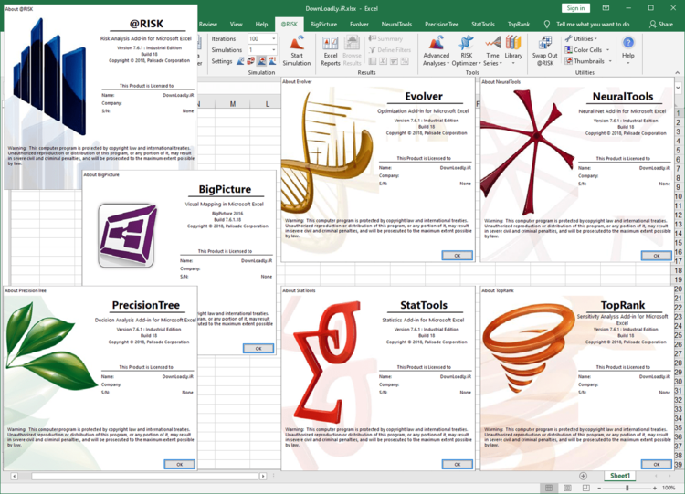Expand the formula bar chevron
This screenshot has width=685, height=494.
click(x=678, y=88)
